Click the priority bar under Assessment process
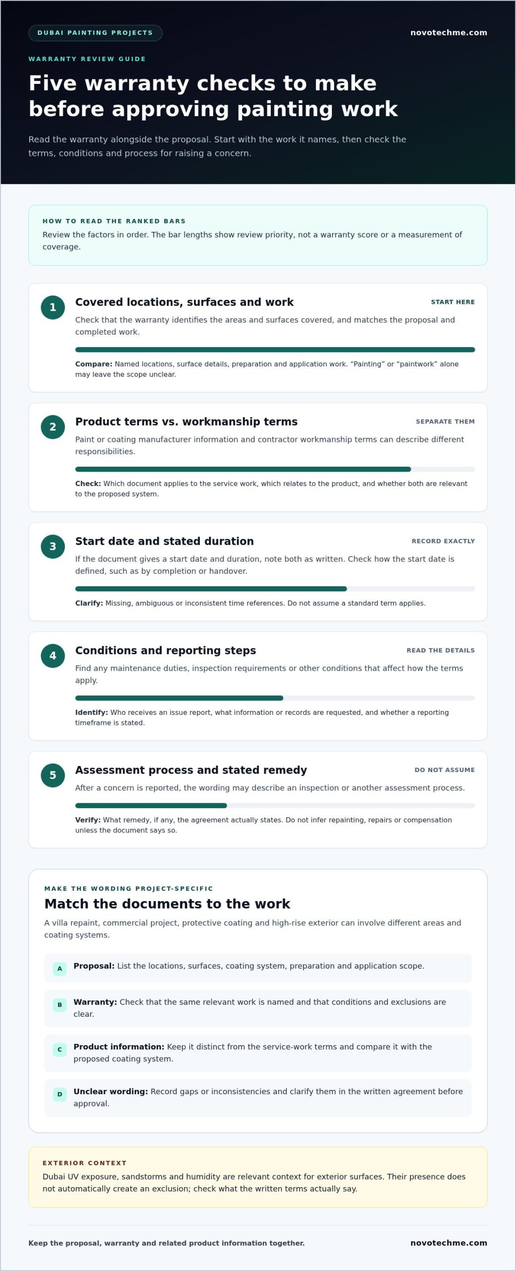Screen dimensions: 516x1271 click(x=275, y=806)
